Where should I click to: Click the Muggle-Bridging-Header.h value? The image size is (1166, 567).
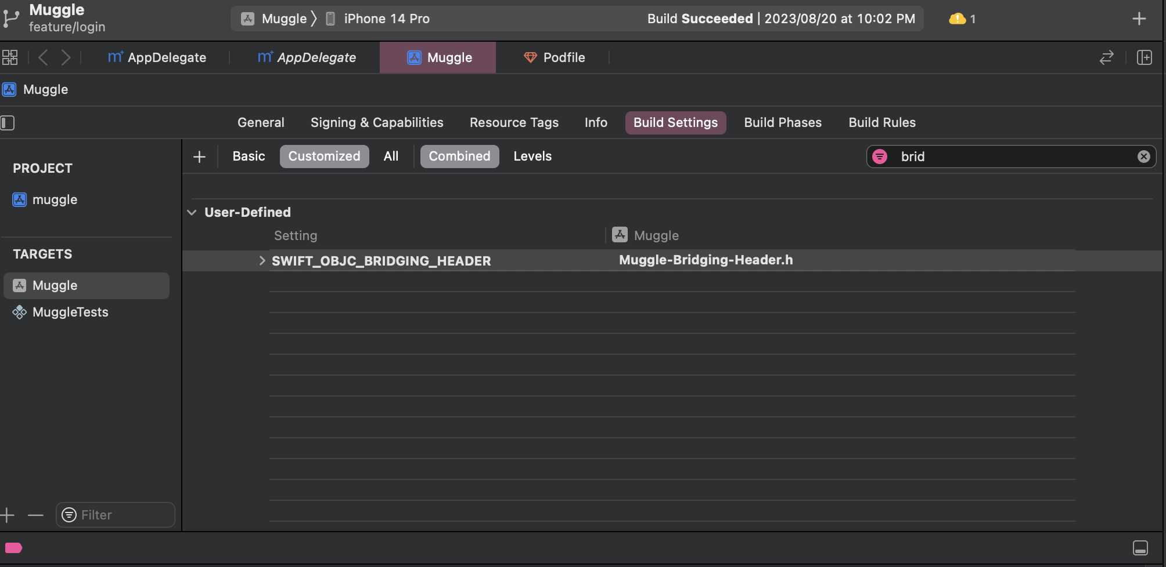point(706,260)
